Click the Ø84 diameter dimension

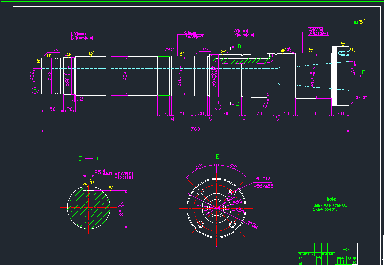(x=125, y=76)
